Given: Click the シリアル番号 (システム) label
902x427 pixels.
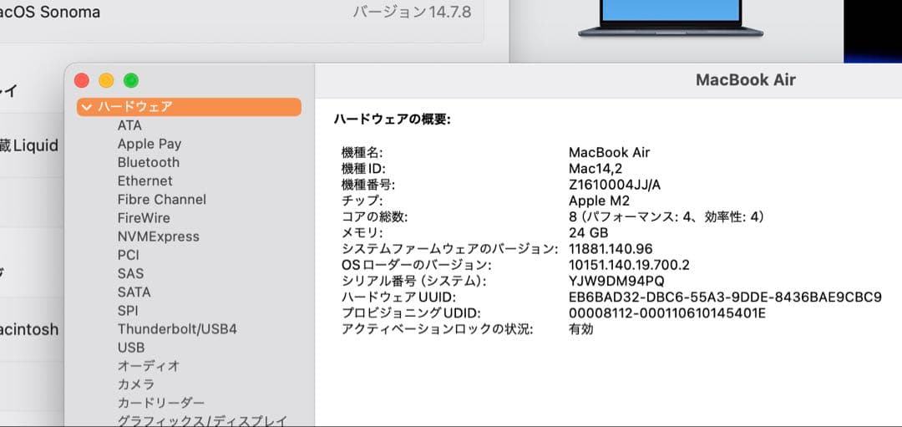Looking at the screenshot, I should tap(413, 281).
